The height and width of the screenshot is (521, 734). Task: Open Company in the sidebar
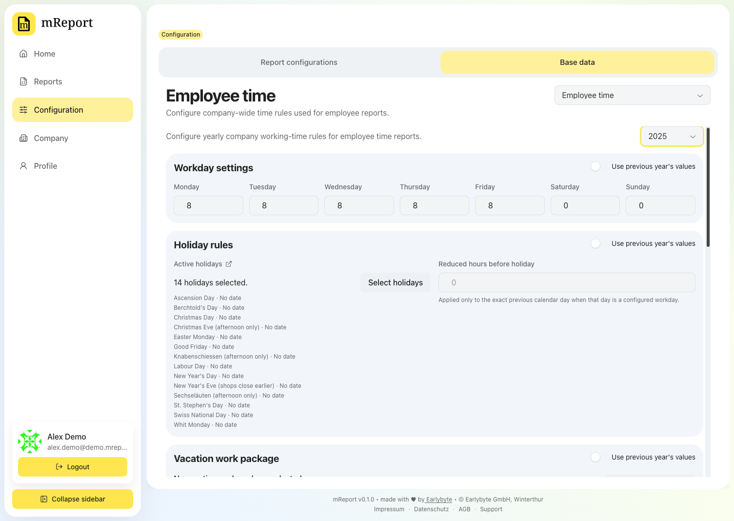pos(73,138)
